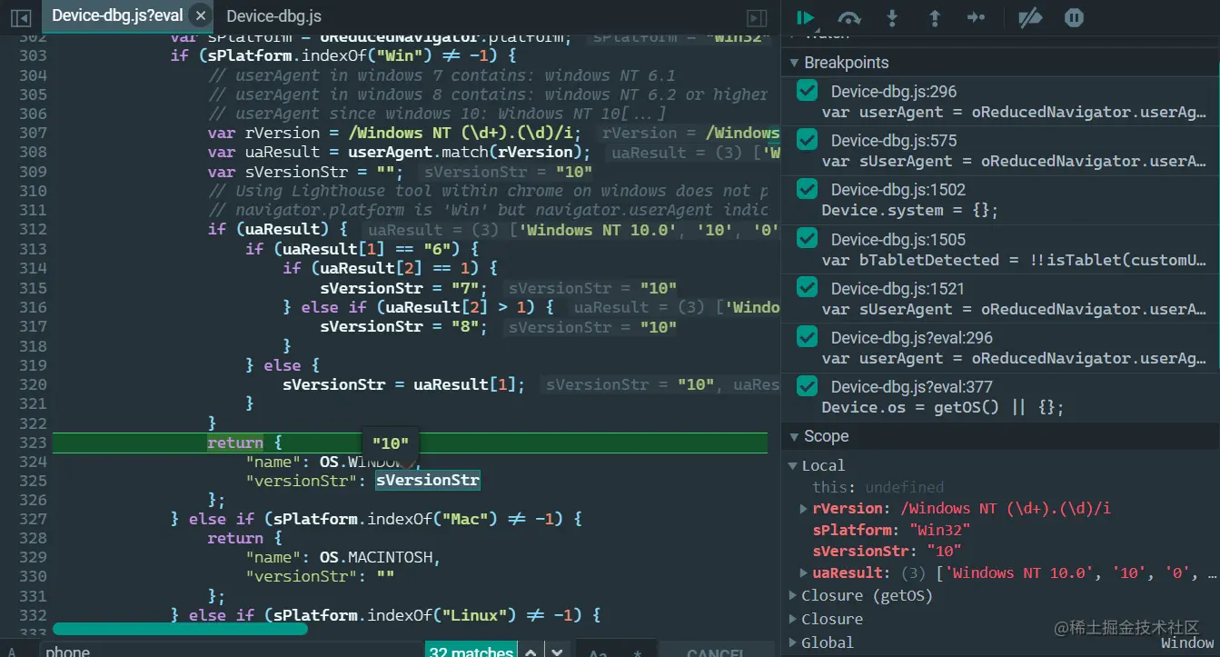The image size is (1220, 657).
Task: Uncheck breakpoint Device-dbg.js:575
Action: [807, 140]
